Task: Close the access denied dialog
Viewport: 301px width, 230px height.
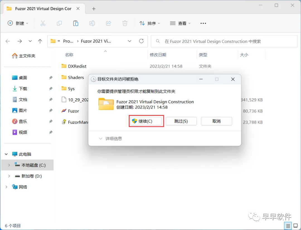Action: click(233, 79)
